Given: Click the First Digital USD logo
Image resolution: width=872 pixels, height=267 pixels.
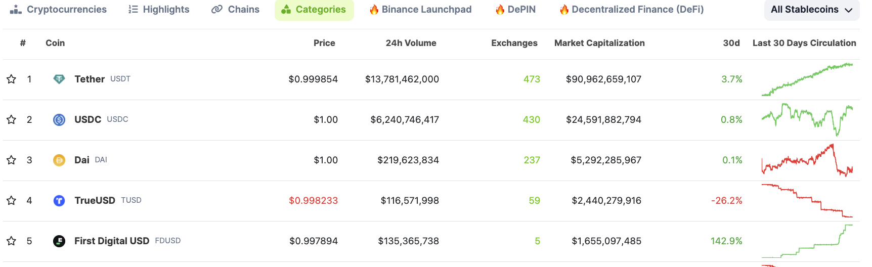Looking at the screenshot, I should tap(59, 241).
